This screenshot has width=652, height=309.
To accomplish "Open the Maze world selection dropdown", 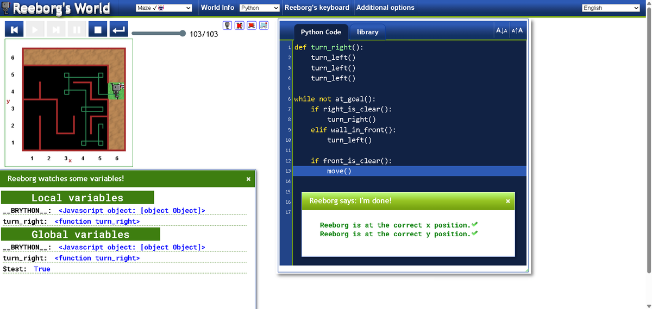I will [164, 8].
